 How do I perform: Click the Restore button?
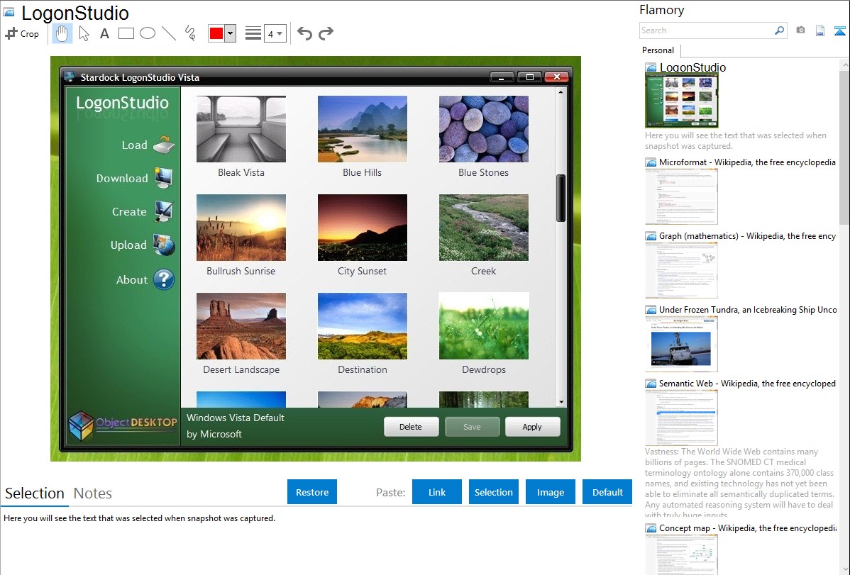(x=312, y=492)
